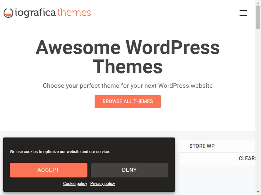261x195 pixels.
Task: Accept cookies in the consent banner
Action: 49,170
